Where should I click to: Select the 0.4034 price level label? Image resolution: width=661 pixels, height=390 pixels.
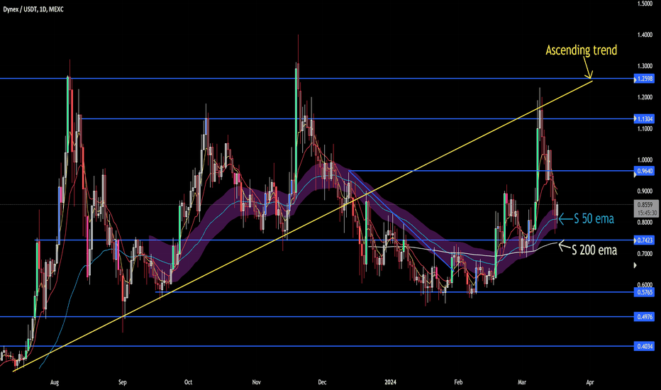tap(645, 346)
